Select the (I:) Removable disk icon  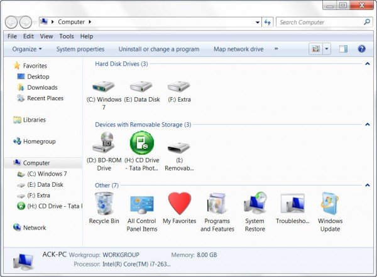pos(179,147)
